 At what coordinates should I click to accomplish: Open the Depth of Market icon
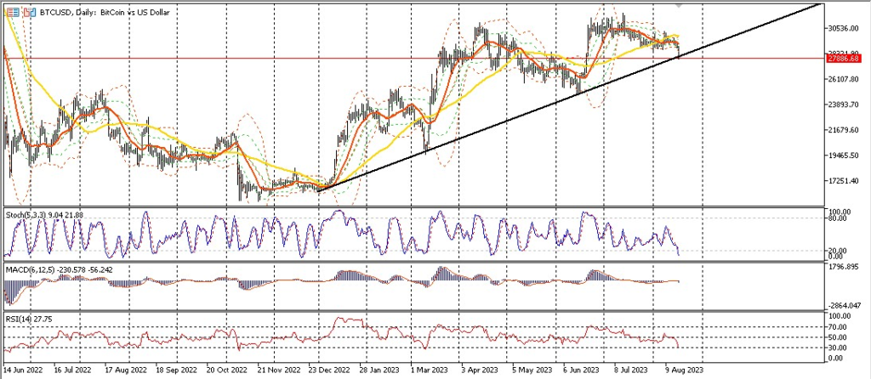click(9, 13)
